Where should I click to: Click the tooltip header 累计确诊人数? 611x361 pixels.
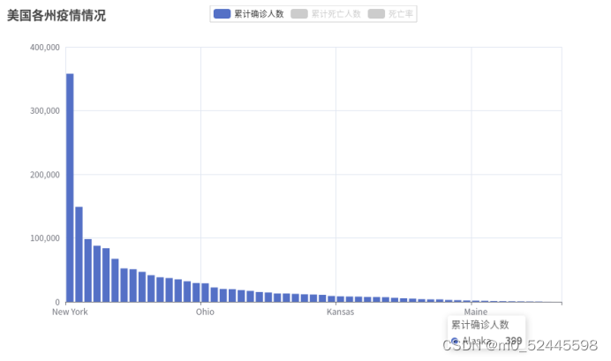pos(480,325)
